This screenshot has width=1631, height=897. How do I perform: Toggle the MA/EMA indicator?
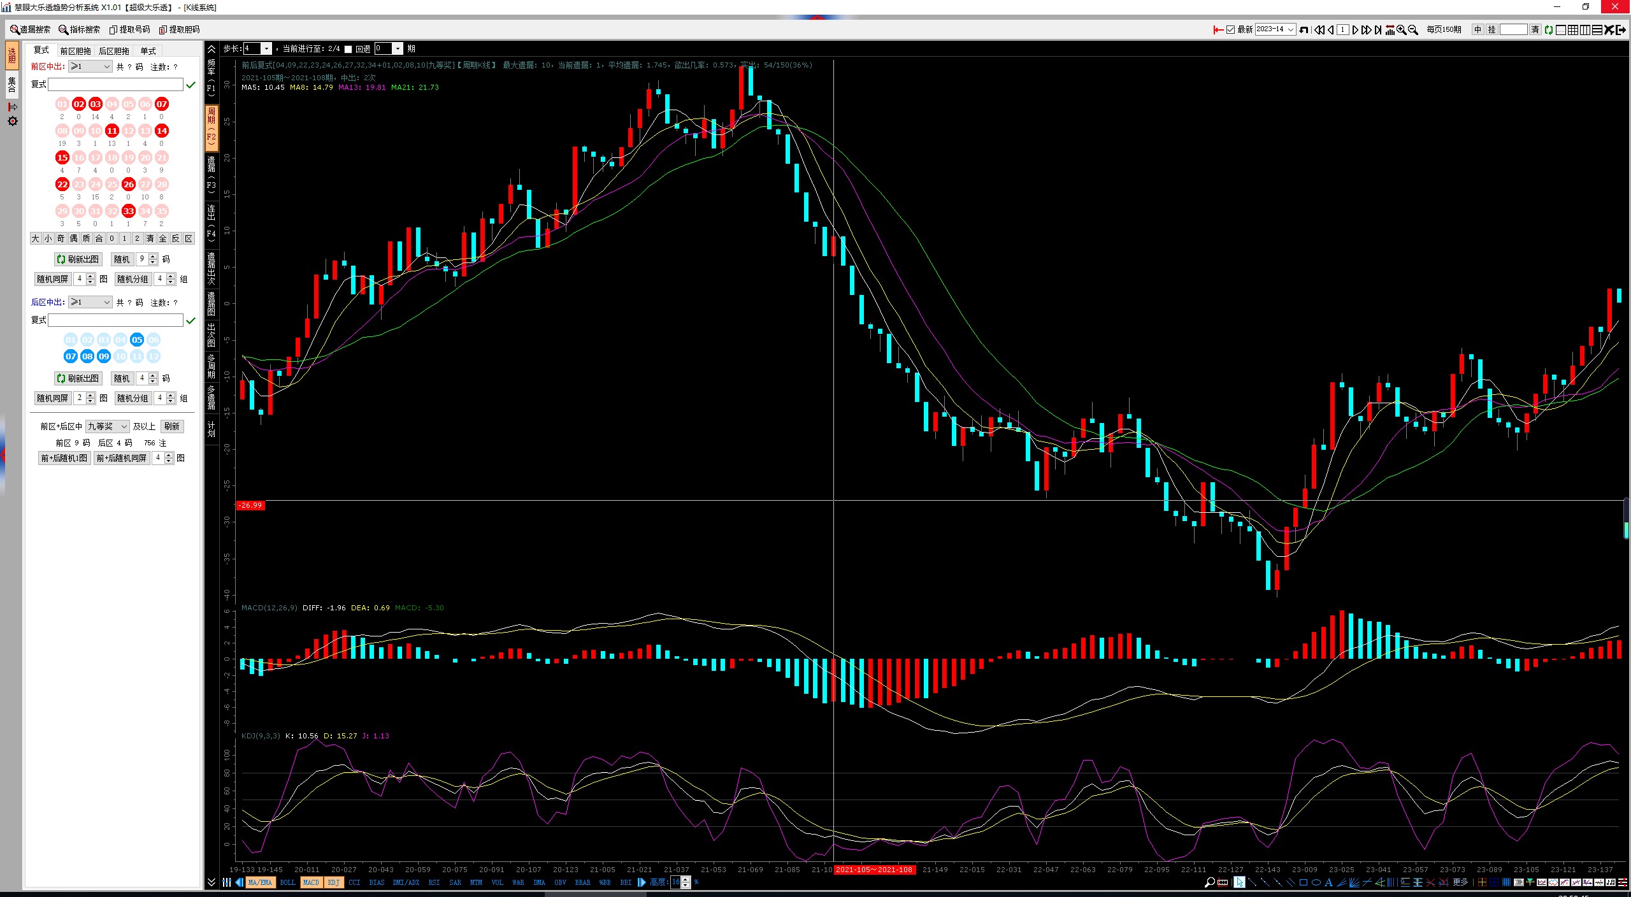click(260, 882)
